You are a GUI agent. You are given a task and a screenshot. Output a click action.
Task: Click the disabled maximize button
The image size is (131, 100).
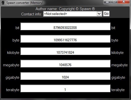click(x=114, y=2)
